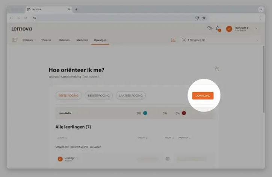
Task: Open the browser three-dot menu
Action: pyautogui.click(x=261, y=18)
